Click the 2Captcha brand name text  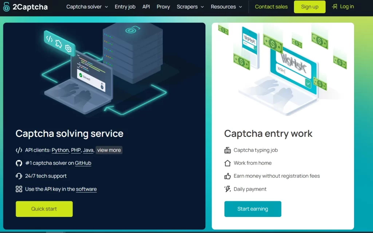click(30, 7)
